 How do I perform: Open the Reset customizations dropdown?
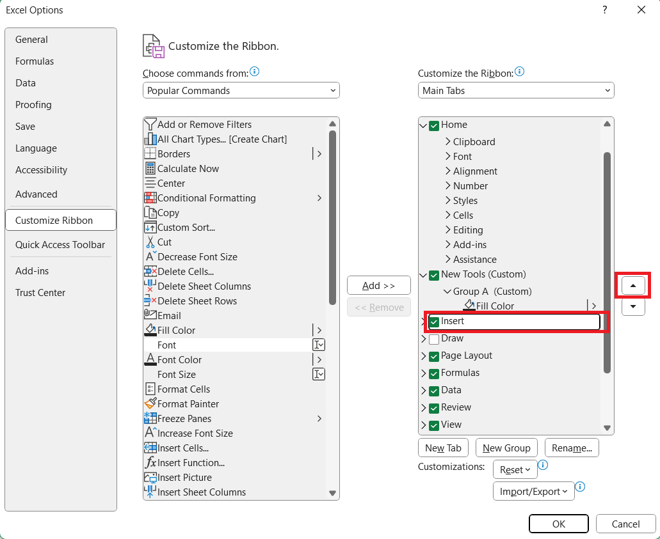tap(515, 470)
